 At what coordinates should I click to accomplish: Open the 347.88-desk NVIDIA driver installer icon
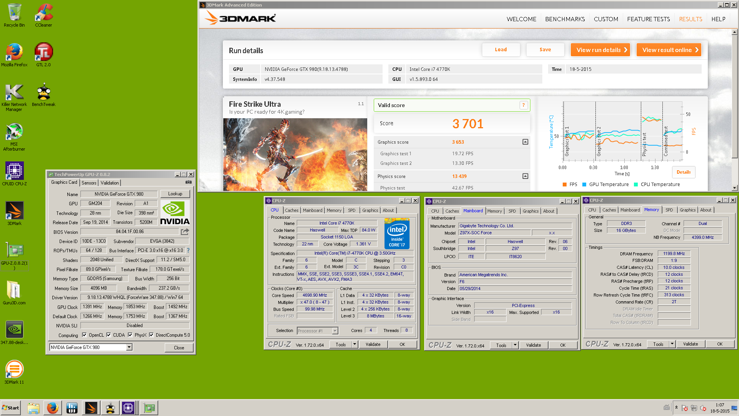(x=14, y=332)
